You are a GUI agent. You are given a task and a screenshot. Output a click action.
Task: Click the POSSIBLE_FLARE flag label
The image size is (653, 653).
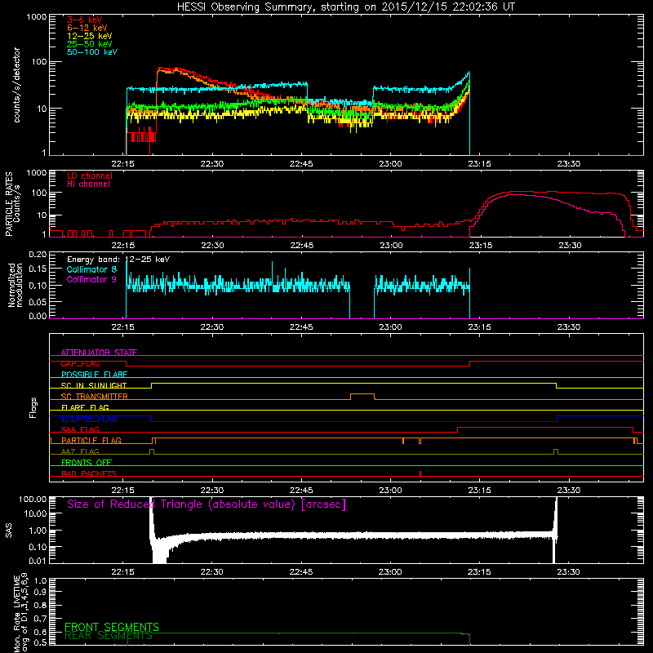94,375
